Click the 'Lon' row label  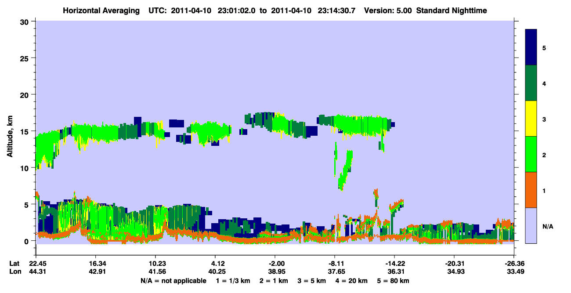click(14, 271)
